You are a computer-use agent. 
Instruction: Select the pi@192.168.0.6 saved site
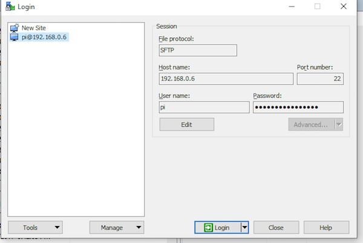(x=39, y=37)
